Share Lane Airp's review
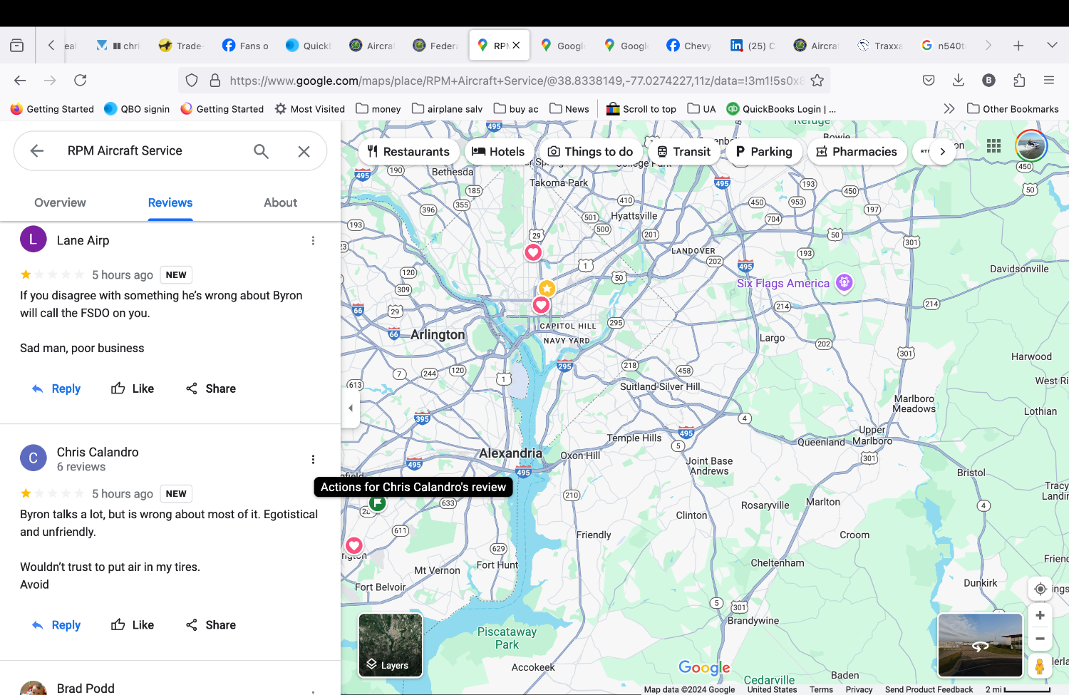The image size is (1069, 695). point(211,388)
